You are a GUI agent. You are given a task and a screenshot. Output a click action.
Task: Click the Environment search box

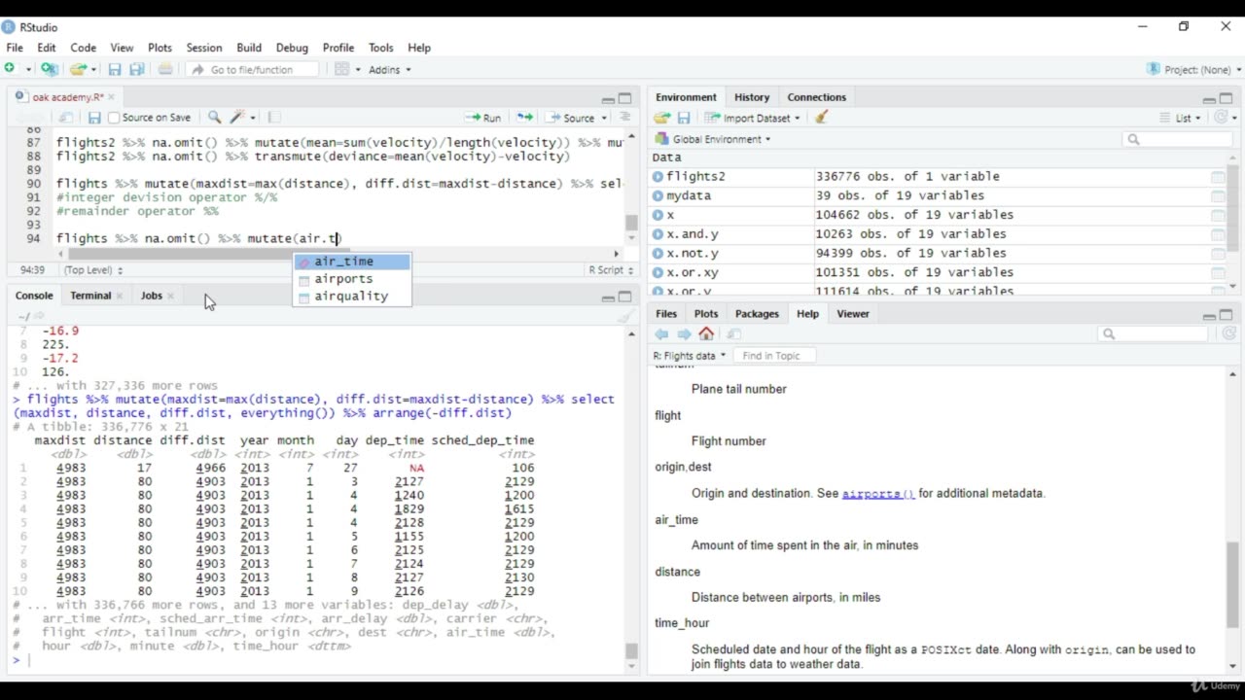pos(1177,139)
